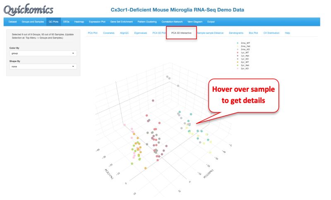
Task: Open the Color By dropdown showing group
Action: click(43, 53)
